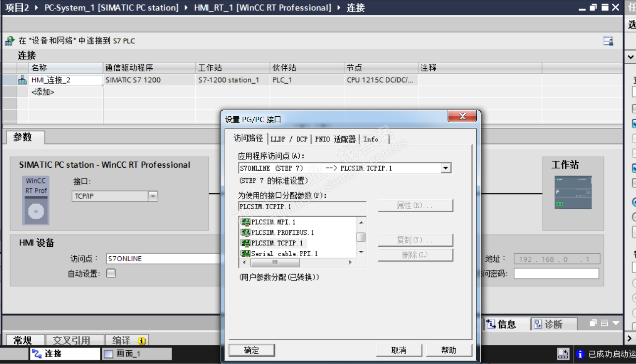Toggle the 自动设置 checkbox
The width and height of the screenshot is (636, 364).
pos(111,273)
